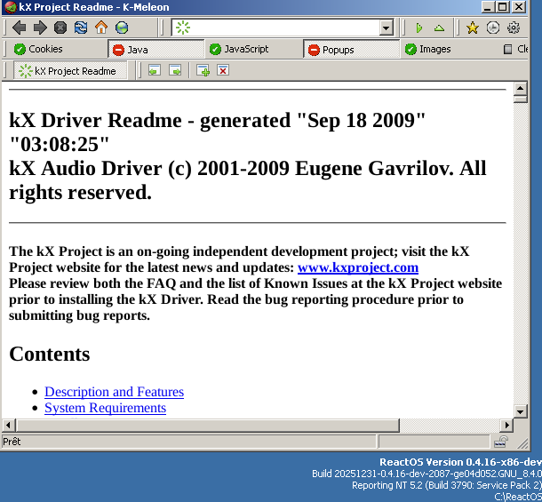Click the Forward navigation arrow
542x502 pixels.
39,28
